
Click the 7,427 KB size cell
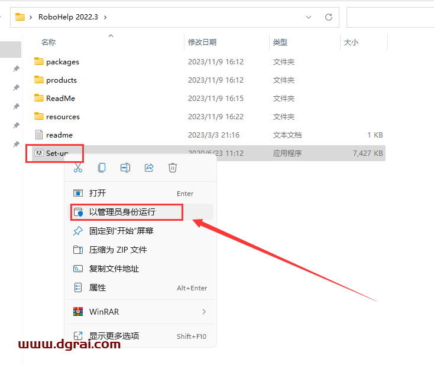click(368, 153)
